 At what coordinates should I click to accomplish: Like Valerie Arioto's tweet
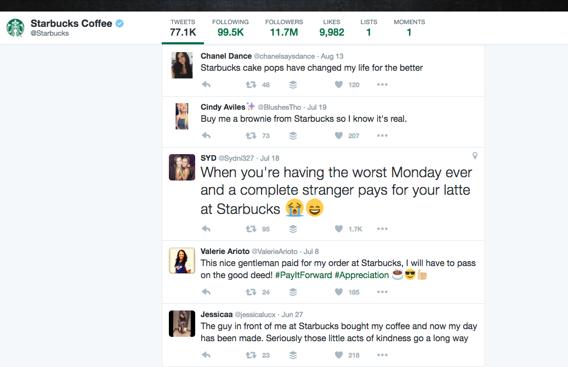(339, 292)
